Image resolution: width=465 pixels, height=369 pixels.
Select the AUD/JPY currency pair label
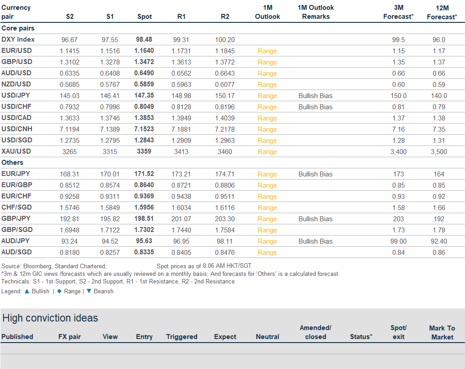tap(15, 241)
